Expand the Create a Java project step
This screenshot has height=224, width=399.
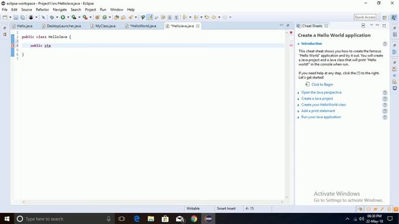click(299, 99)
